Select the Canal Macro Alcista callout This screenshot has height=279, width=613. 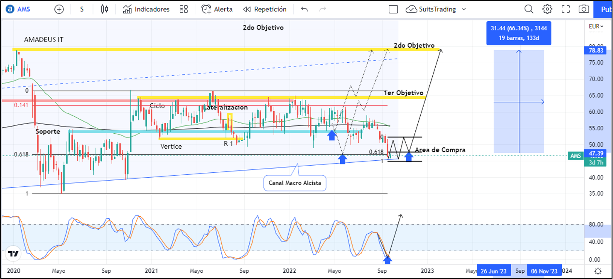coord(294,183)
